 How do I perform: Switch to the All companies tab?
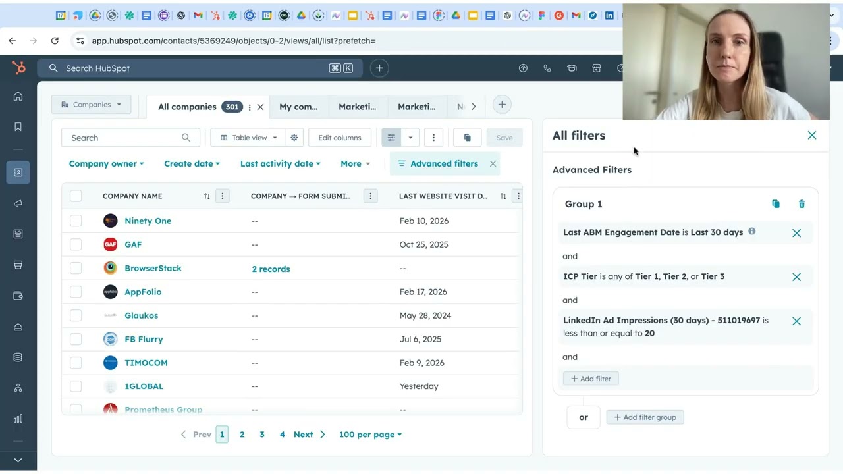tap(187, 107)
